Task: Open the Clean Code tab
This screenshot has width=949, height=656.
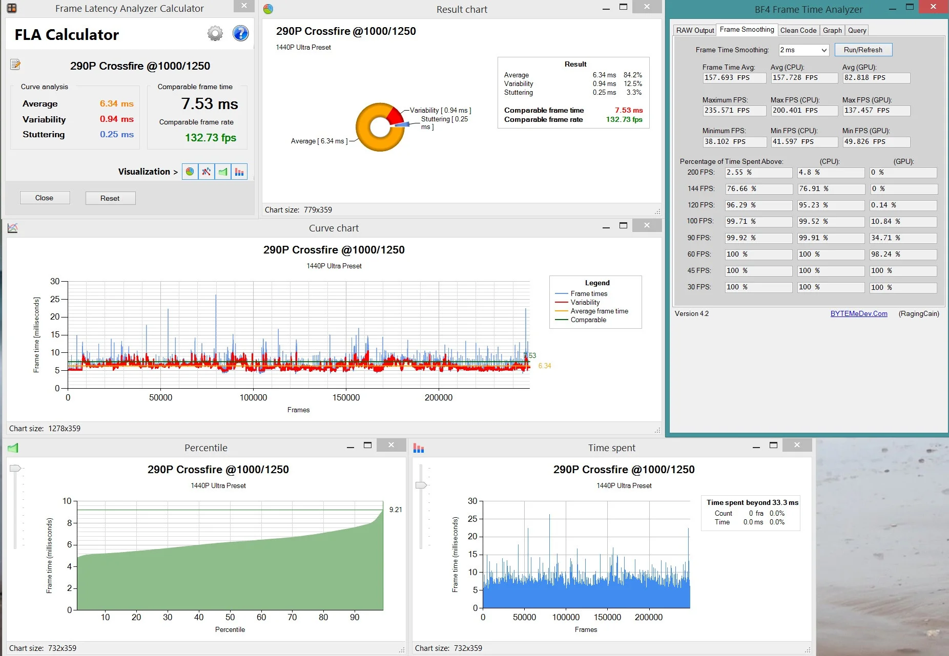Action: (798, 30)
